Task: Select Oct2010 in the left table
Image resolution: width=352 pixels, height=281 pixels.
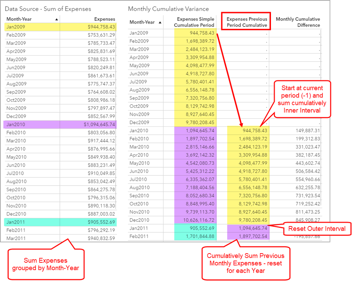Action: 16,198
